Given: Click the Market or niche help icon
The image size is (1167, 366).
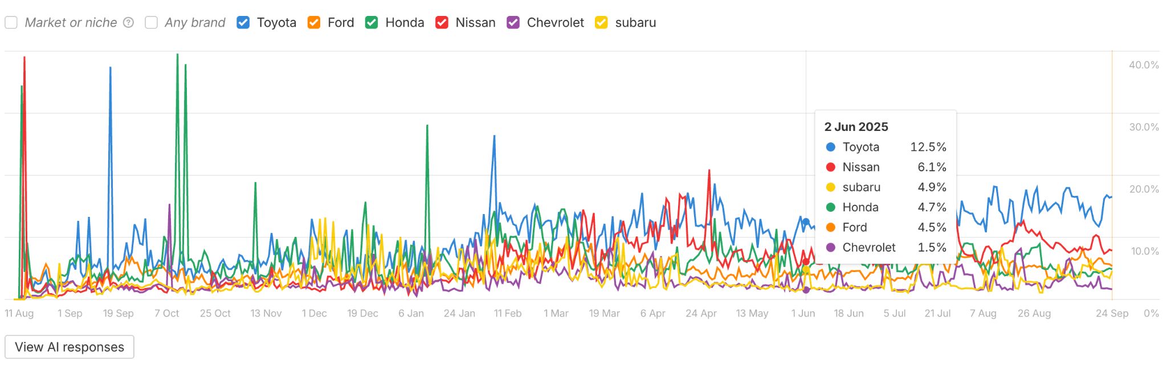Looking at the screenshot, I should coord(128,22).
